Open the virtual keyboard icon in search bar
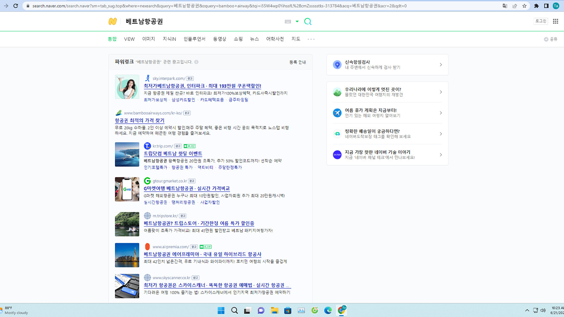Viewport: 564px width, 317px height. coord(288,22)
